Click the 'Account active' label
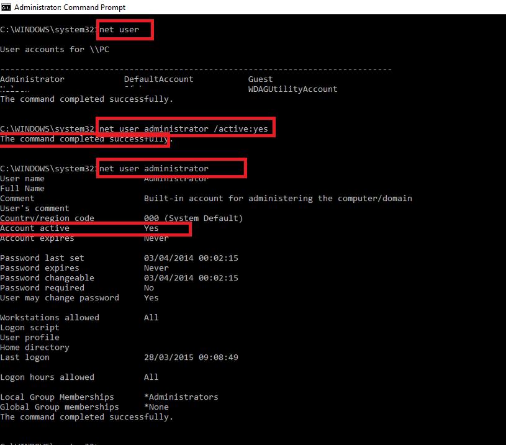The height and width of the screenshot is (445, 506). (35, 228)
